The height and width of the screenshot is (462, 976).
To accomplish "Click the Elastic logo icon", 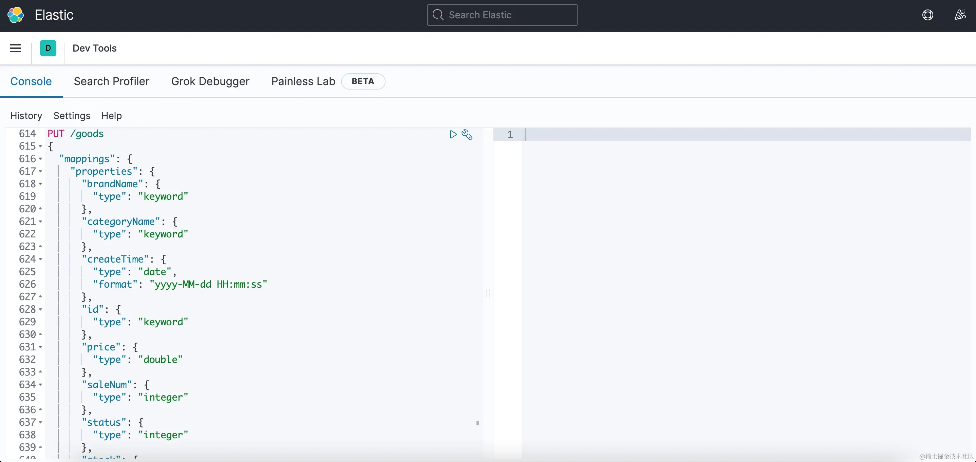I will click(x=16, y=15).
